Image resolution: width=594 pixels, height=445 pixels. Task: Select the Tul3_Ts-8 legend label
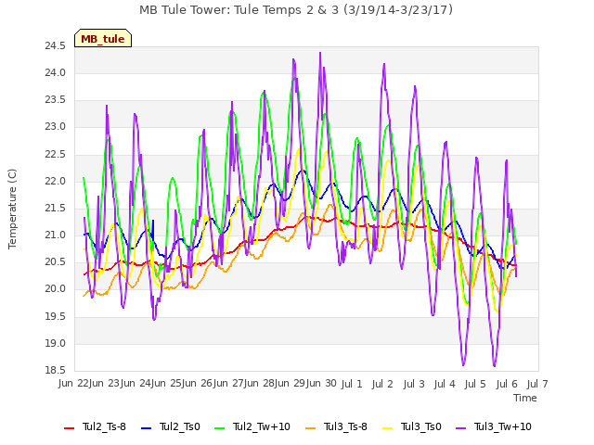click(345, 426)
